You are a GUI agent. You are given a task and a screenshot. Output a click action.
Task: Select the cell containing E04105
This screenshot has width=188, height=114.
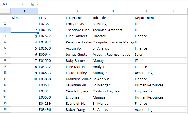[51, 30]
